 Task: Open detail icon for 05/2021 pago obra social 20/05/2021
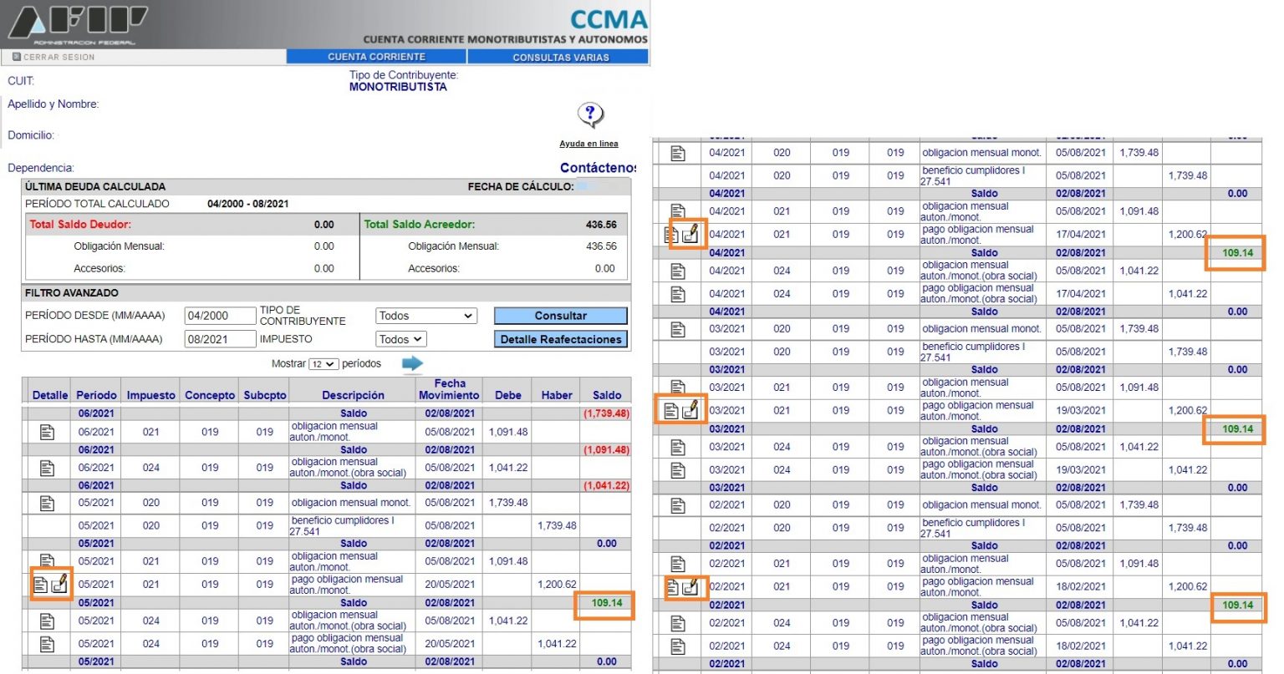click(x=47, y=644)
